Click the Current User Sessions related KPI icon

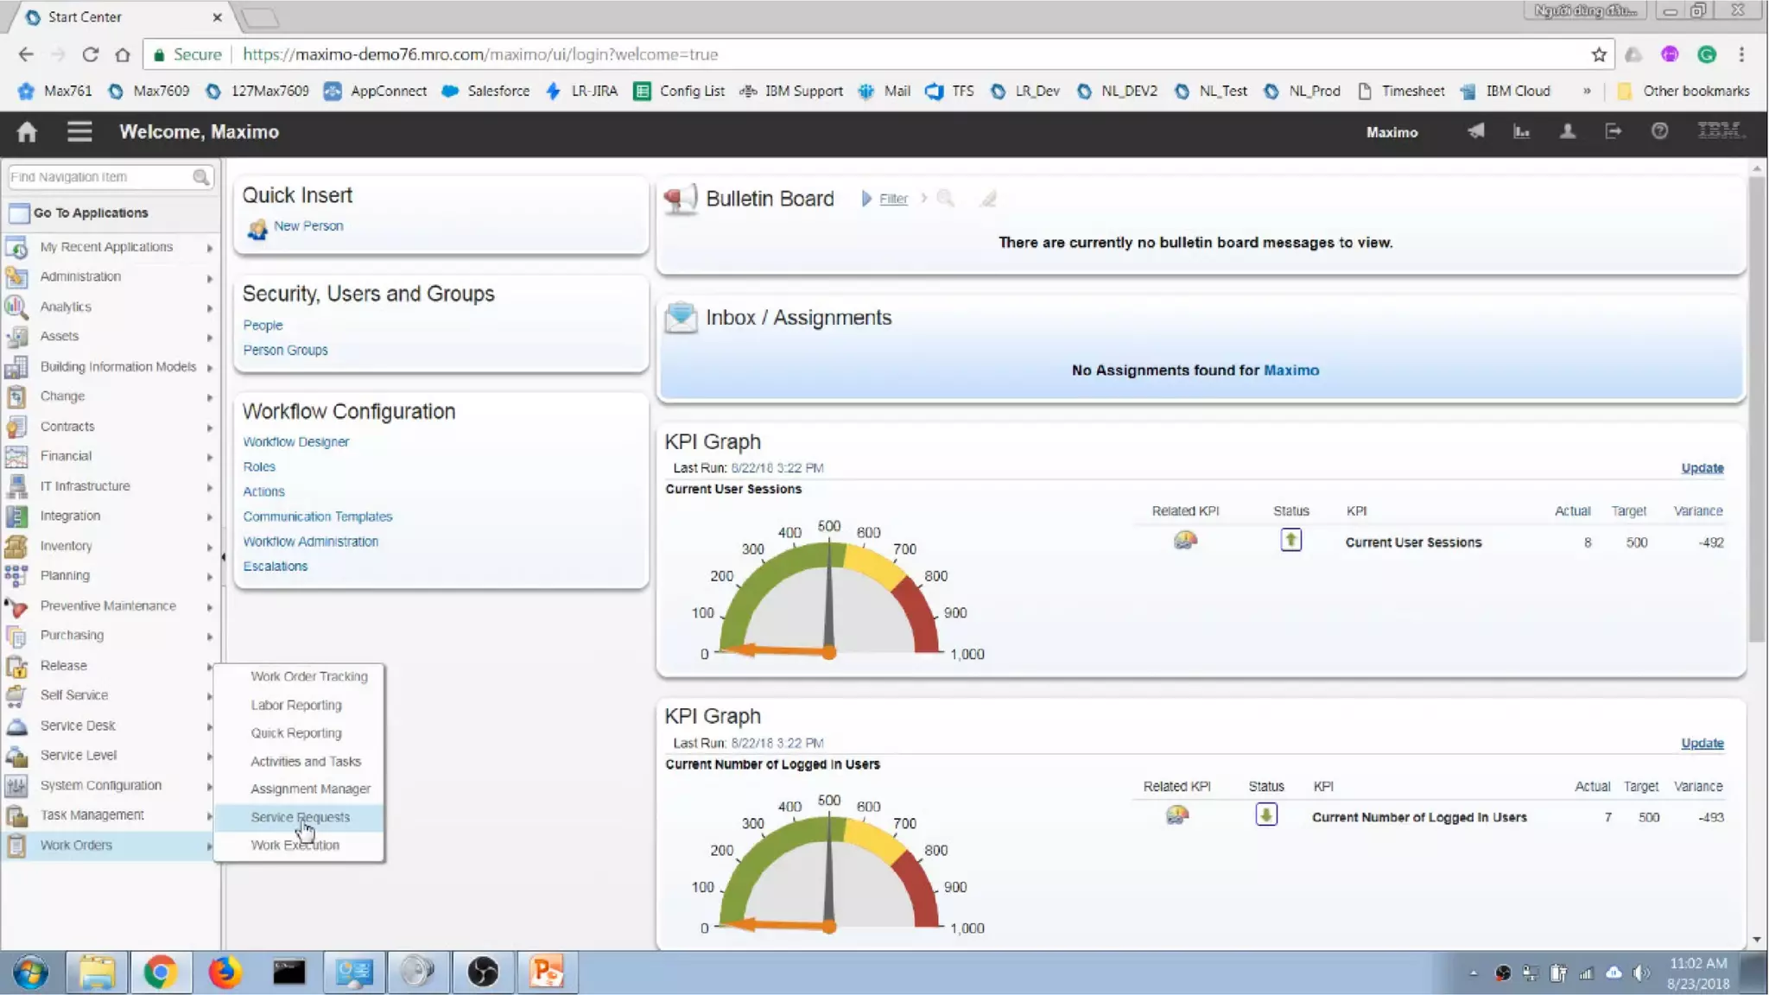coord(1185,541)
